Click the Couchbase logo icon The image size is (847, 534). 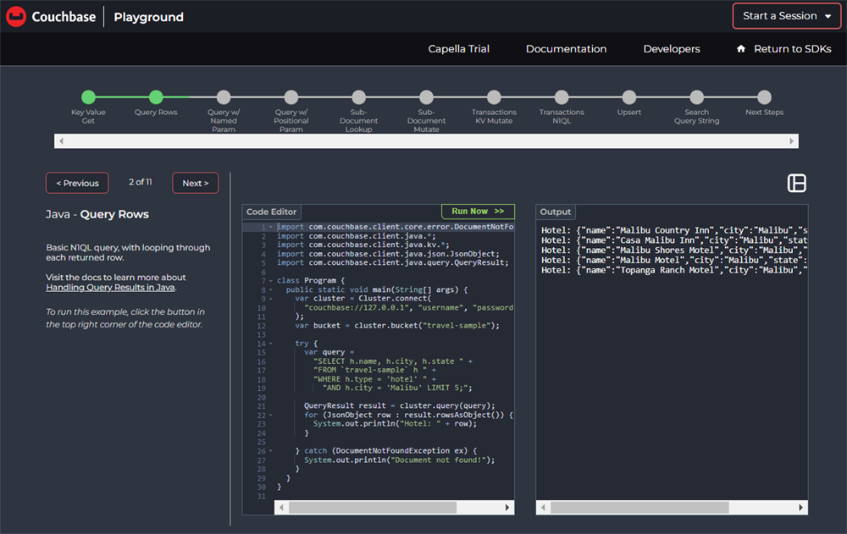(16, 17)
